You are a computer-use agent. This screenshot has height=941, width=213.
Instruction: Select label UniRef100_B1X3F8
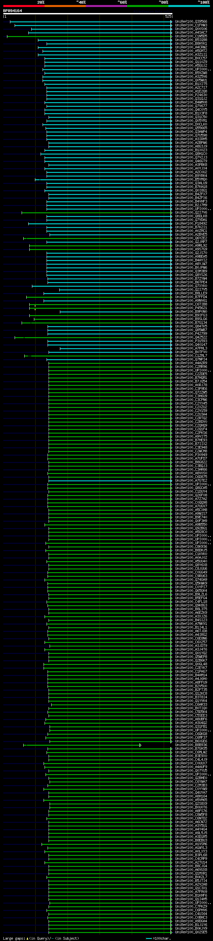click(x=191, y=113)
